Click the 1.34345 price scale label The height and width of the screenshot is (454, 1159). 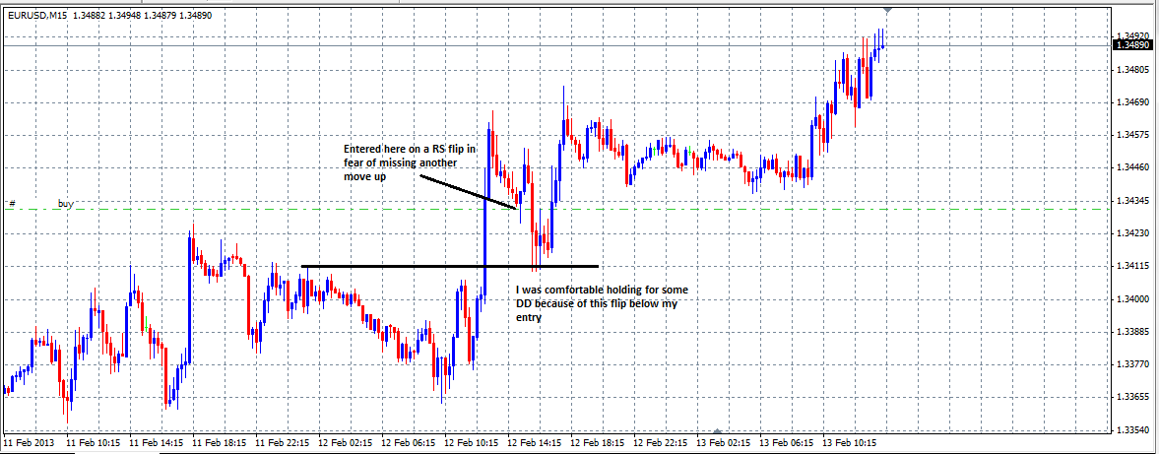click(1133, 201)
